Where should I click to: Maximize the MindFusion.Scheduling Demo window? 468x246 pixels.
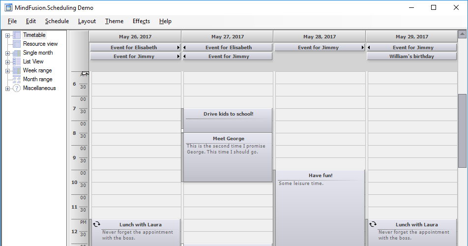pyautogui.click(x=434, y=8)
